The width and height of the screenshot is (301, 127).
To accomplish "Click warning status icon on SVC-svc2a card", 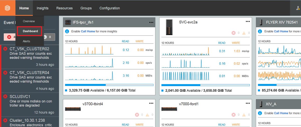I will click(x=244, y=33).
